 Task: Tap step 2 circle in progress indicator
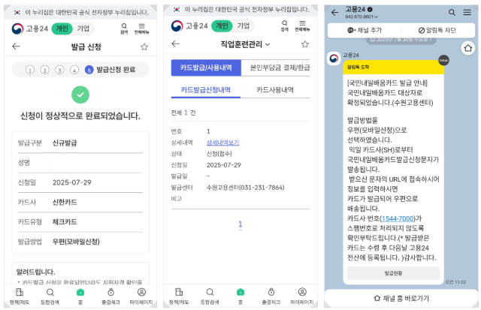[45, 70]
